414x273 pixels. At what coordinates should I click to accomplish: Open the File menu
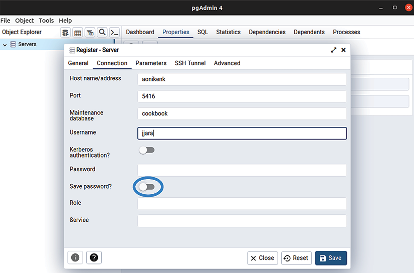6,21
